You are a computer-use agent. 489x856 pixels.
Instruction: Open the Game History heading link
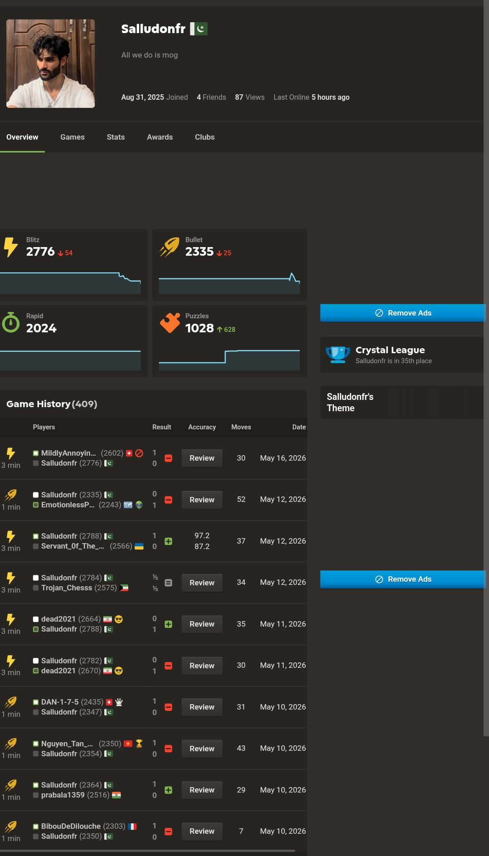pyautogui.click(x=52, y=404)
